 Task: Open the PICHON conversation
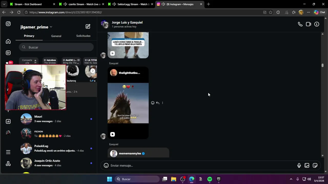tap(56, 134)
